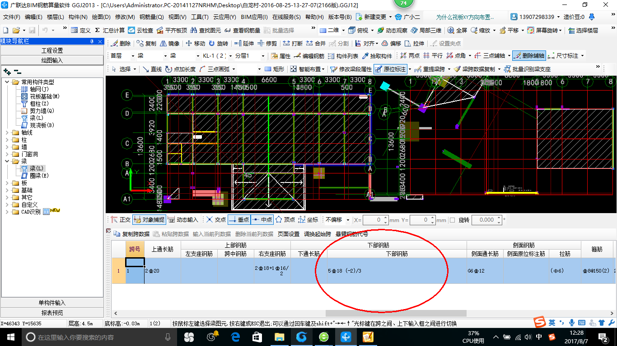Click 动态观察 dynamic observe tool
Image resolution: width=617 pixels, height=346 pixels.
coord(392,30)
